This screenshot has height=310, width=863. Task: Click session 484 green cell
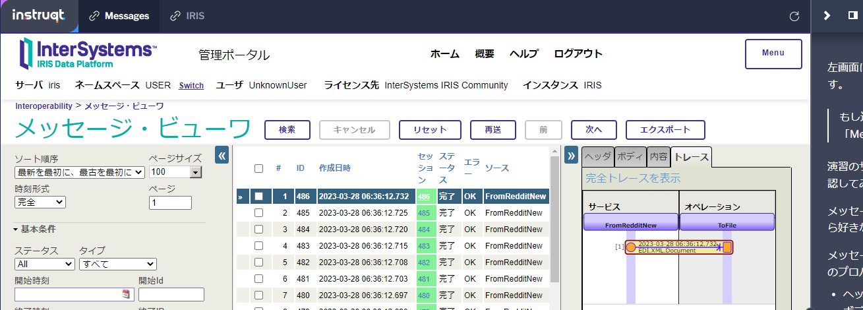click(425, 230)
